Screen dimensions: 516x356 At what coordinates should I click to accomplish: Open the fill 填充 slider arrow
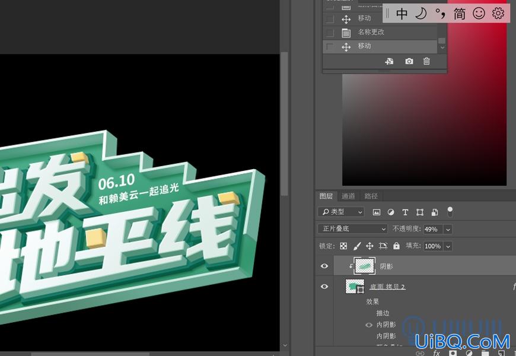point(448,246)
